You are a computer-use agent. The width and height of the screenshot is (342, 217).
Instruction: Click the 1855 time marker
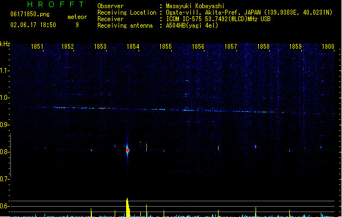[x=165, y=47]
